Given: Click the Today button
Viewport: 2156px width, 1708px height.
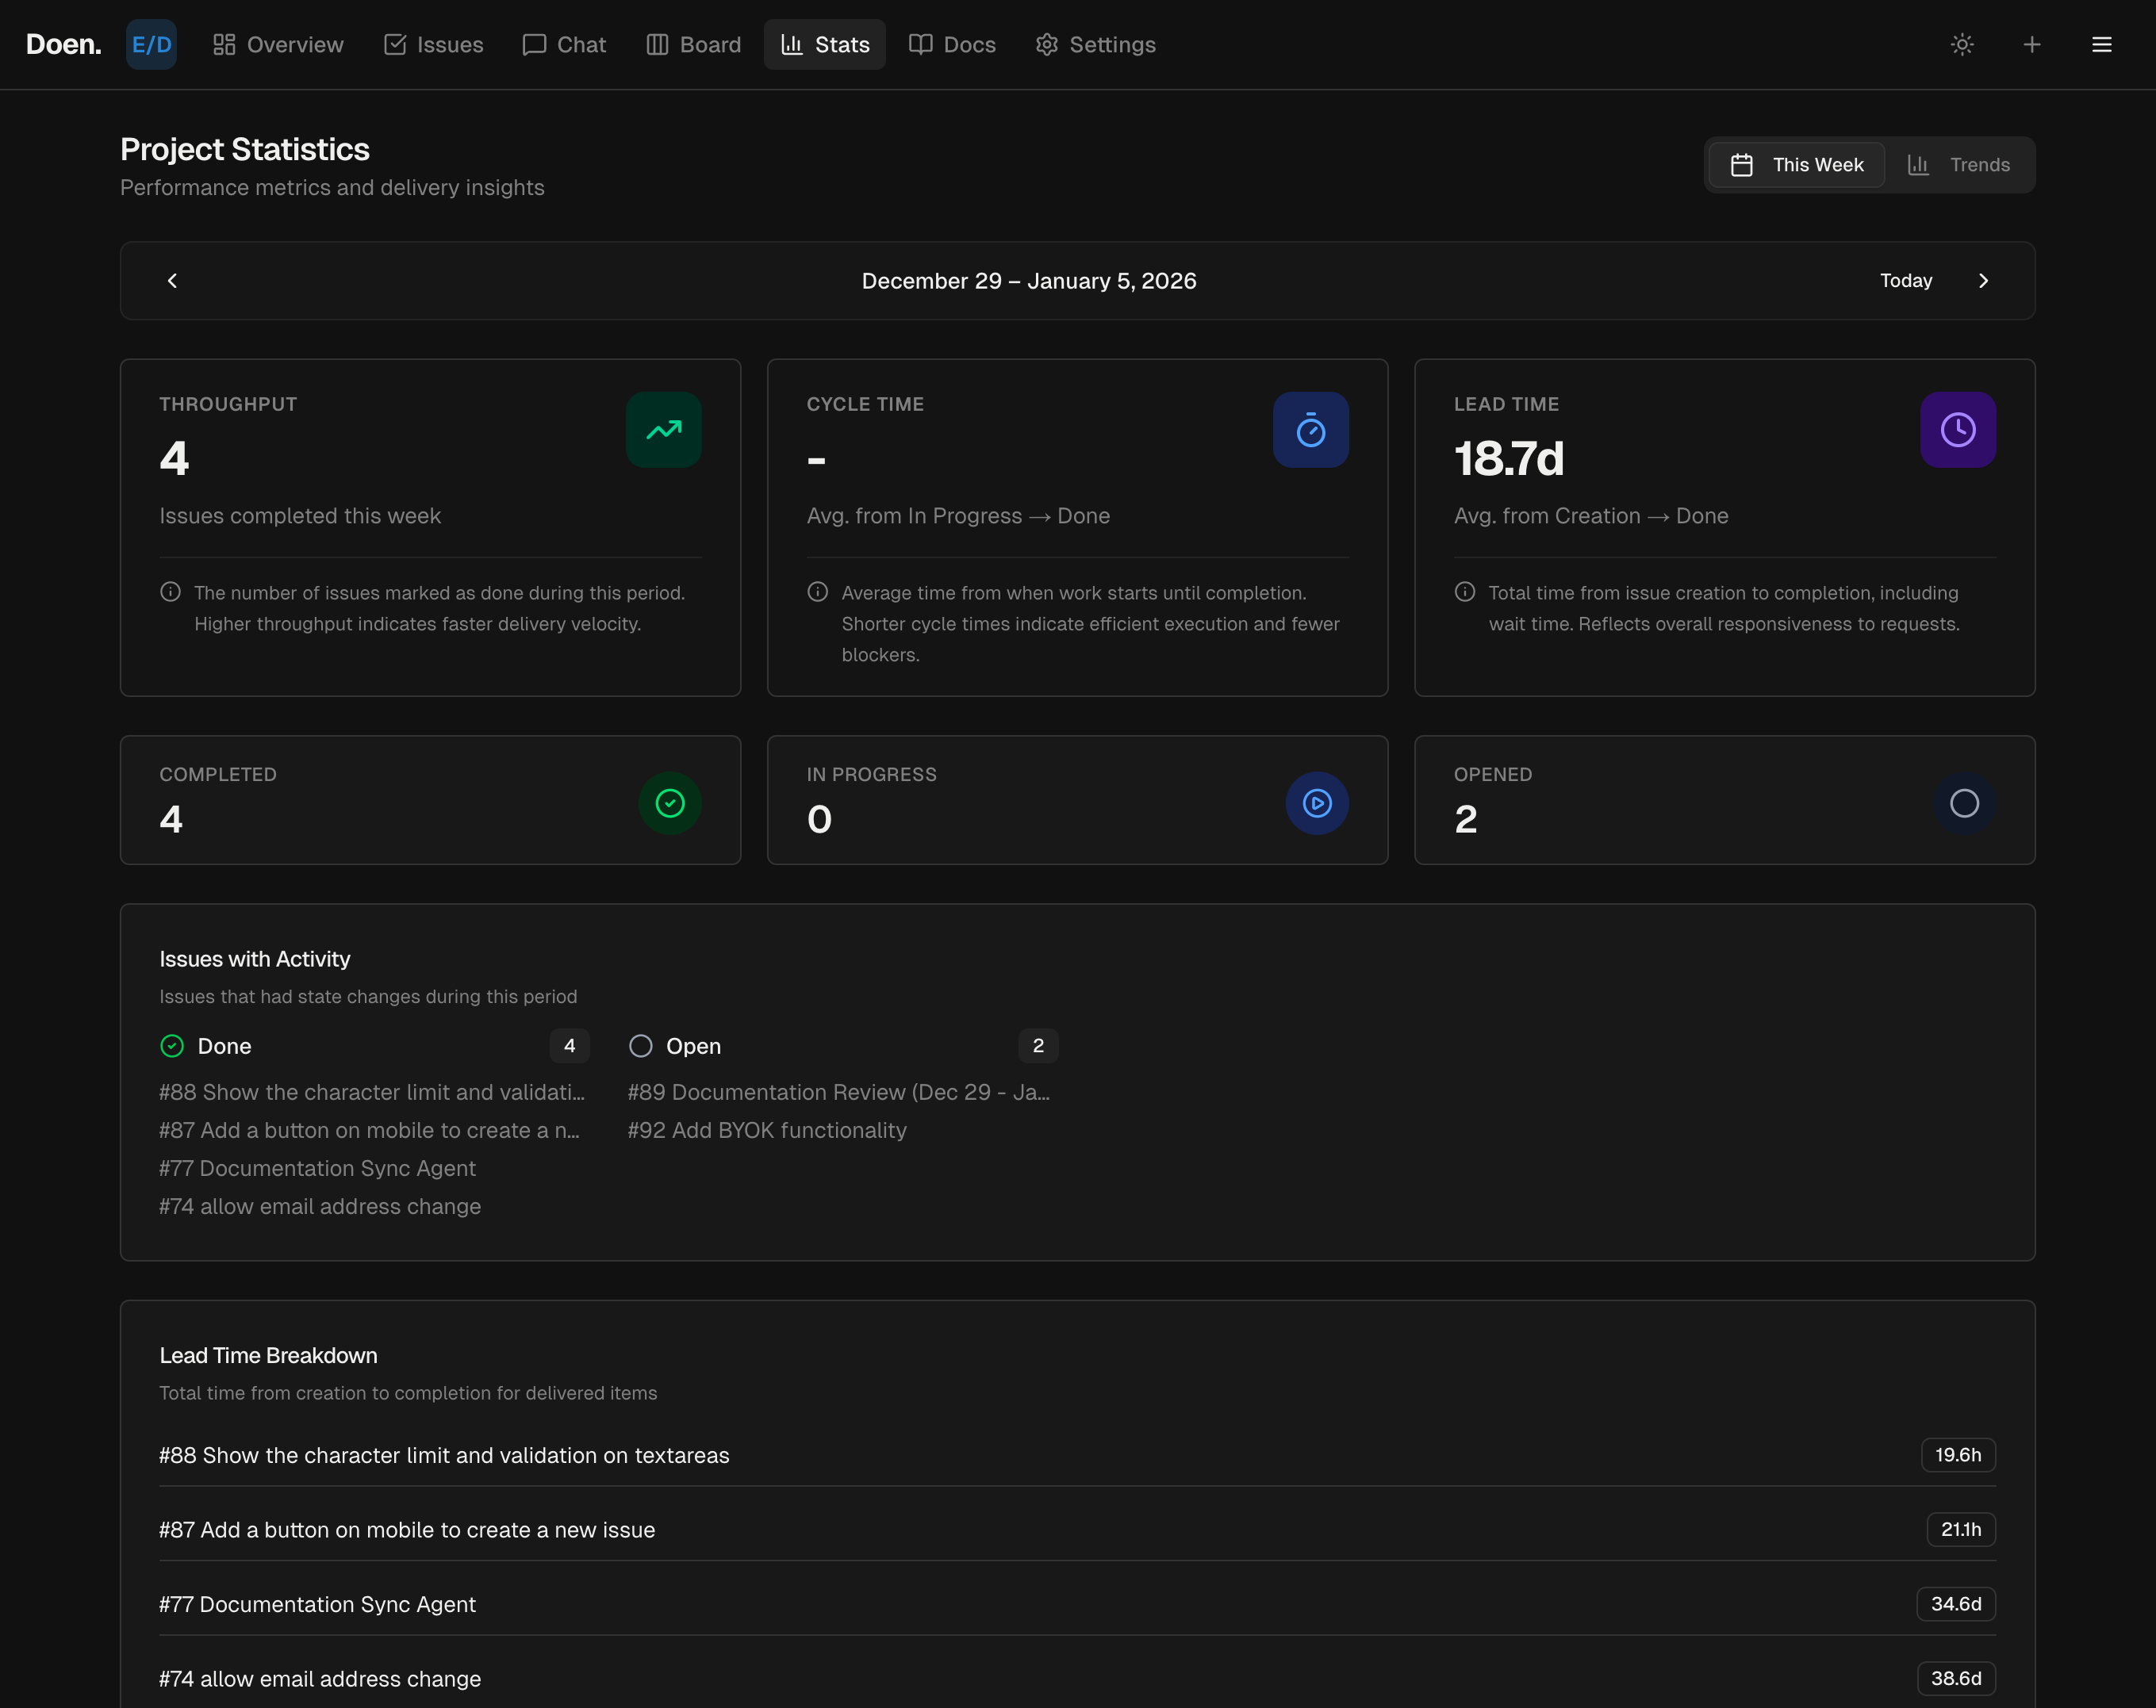Looking at the screenshot, I should (x=1905, y=281).
